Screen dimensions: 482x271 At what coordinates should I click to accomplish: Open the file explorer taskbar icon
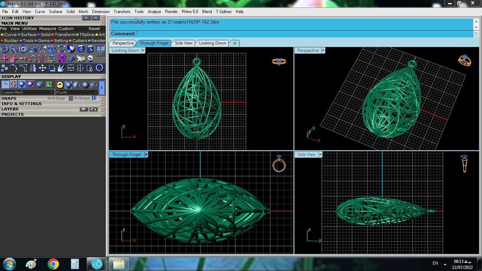coord(119,264)
